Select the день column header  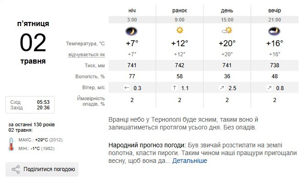tap(227, 10)
